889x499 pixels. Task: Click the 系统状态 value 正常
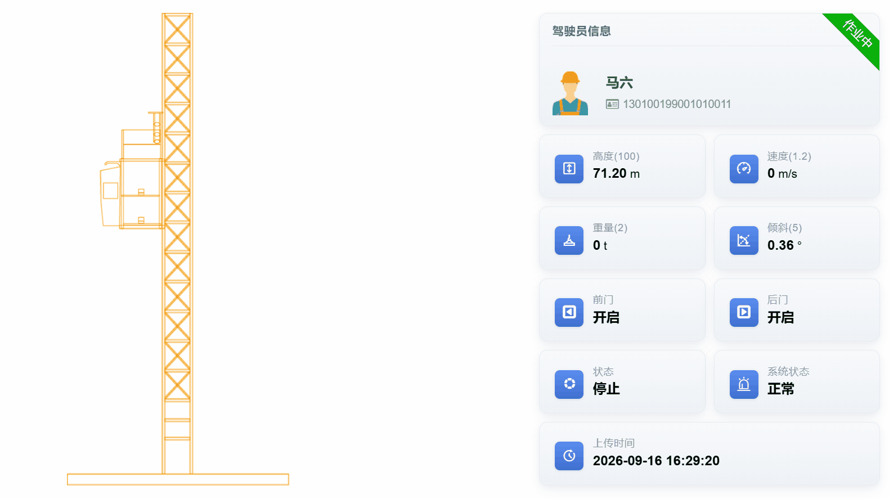click(781, 389)
